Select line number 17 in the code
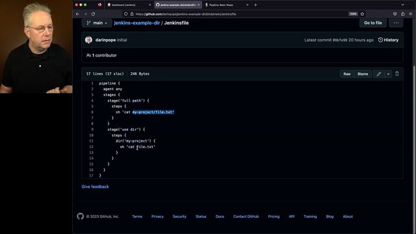The height and width of the screenshot is (234, 416). click(x=91, y=175)
